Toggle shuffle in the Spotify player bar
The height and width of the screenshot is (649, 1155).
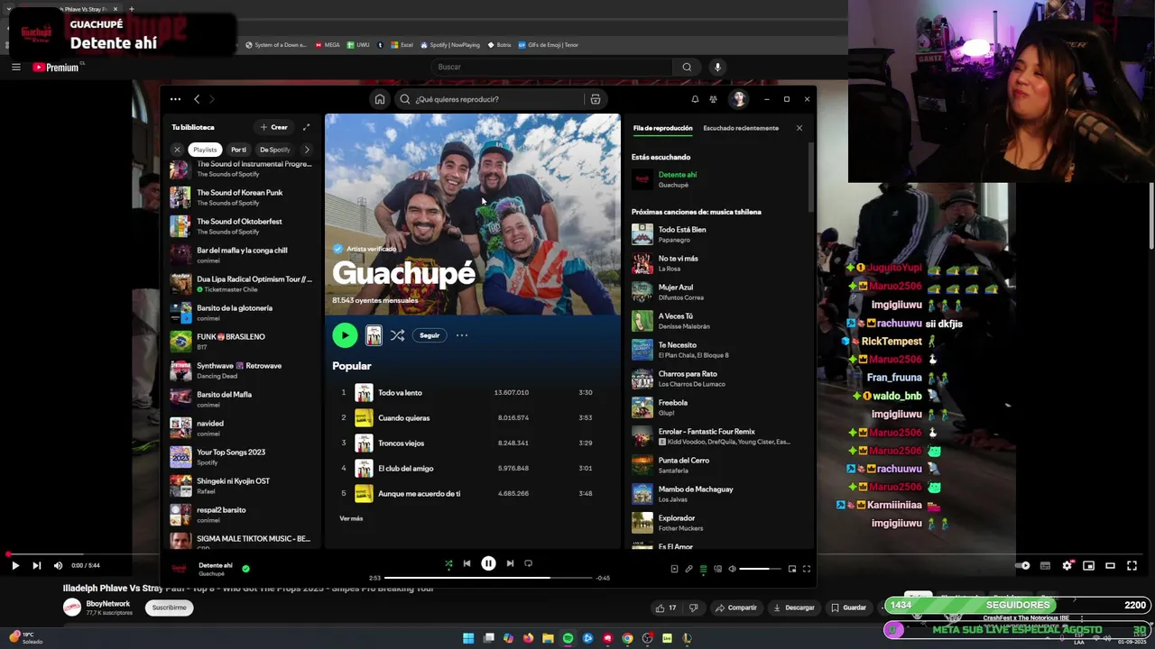click(x=448, y=563)
